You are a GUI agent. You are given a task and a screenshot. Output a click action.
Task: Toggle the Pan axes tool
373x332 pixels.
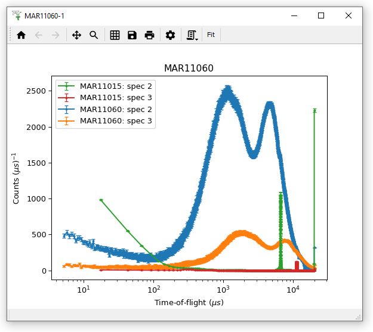(x=76, y=35)
